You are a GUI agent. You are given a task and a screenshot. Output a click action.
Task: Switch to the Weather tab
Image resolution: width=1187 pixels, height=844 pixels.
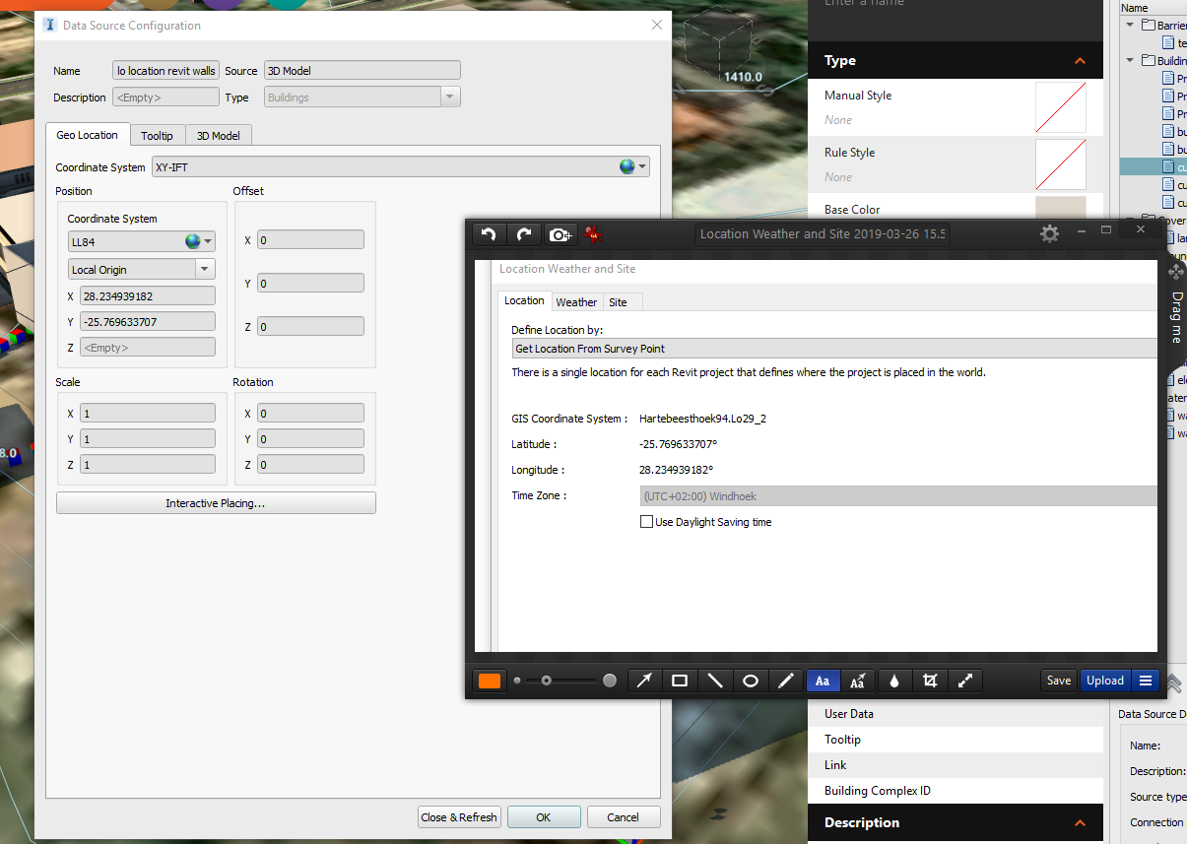(576, 302)
